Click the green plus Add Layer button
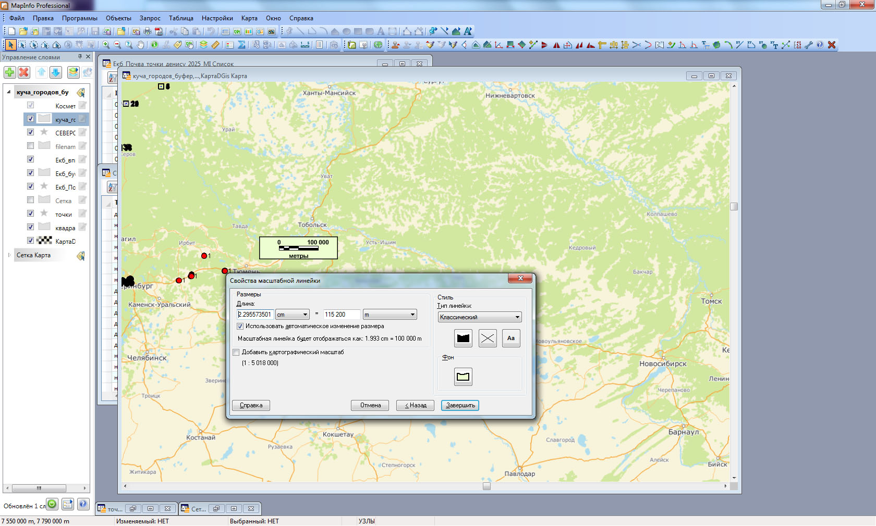The height and width of the screenshot is (526, 876). coord(10,72)
